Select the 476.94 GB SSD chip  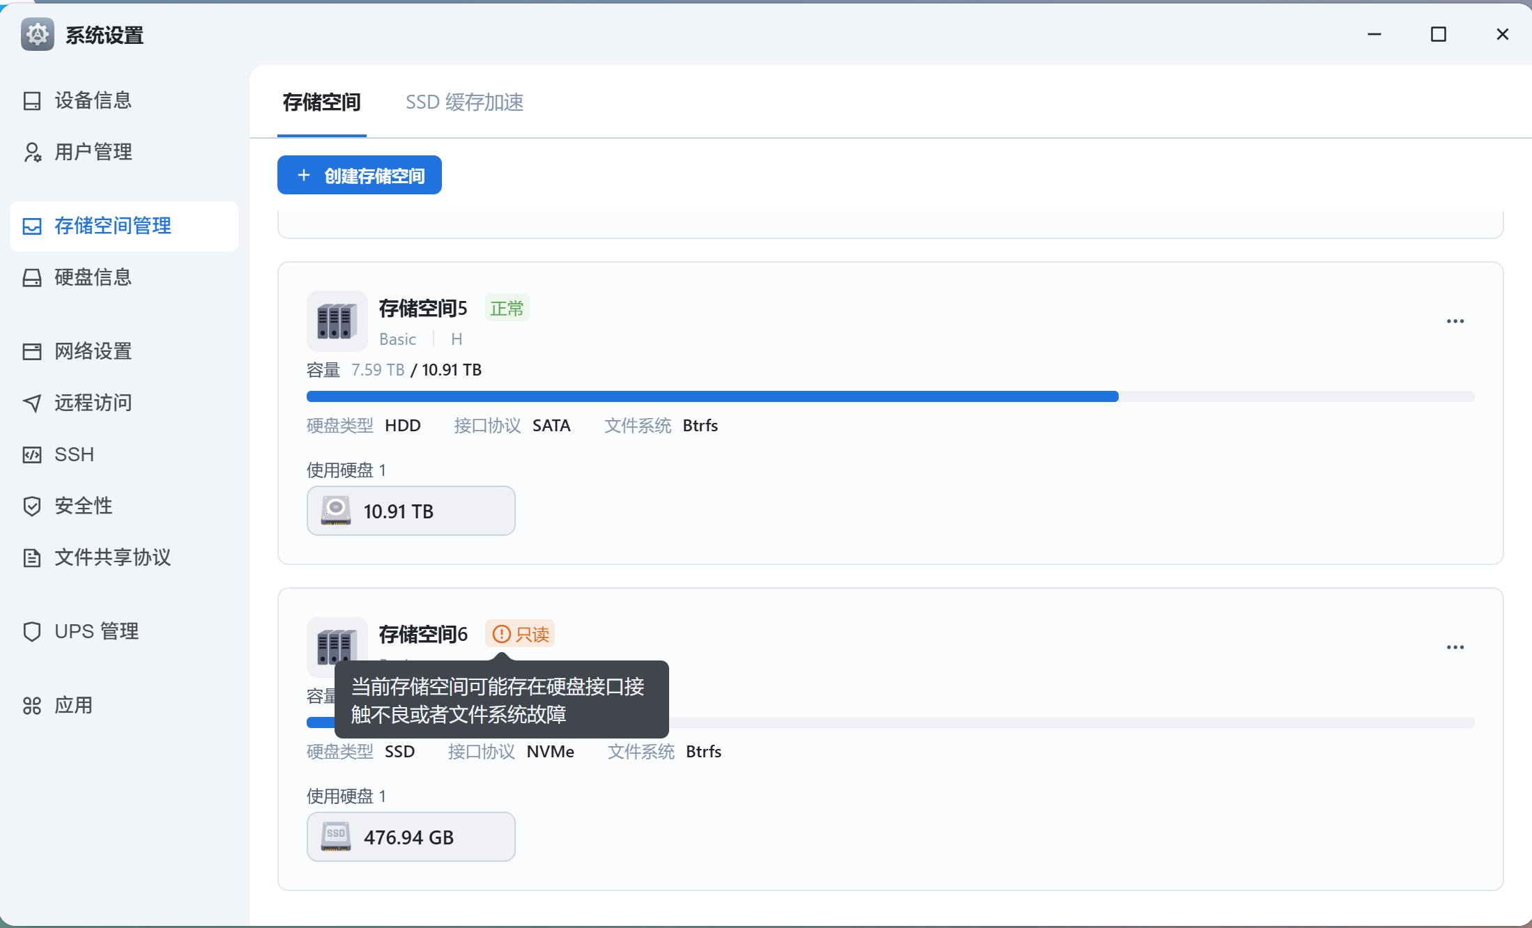click(411, 837)
